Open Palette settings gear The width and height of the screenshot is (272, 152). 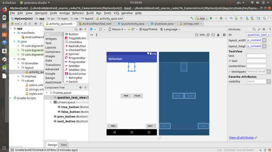(81, 29)
